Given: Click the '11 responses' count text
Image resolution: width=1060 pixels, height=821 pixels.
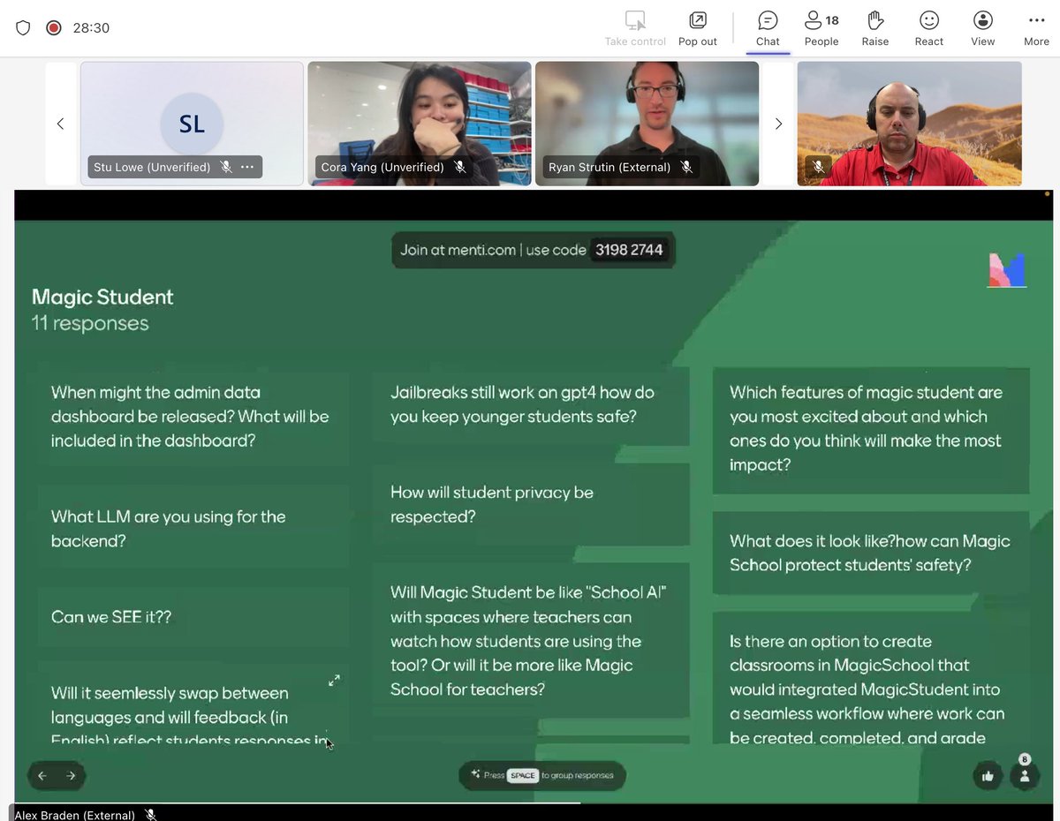Looking at the screenshot, I should 90,323.
